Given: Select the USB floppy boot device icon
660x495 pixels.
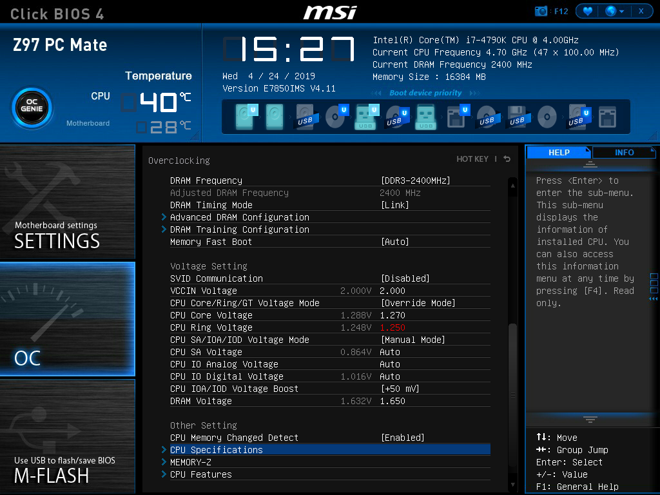Looking at the screenshot, I should point(517,117).
